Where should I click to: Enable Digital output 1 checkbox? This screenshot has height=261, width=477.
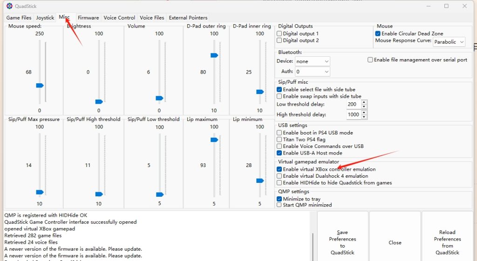(279, 34)
